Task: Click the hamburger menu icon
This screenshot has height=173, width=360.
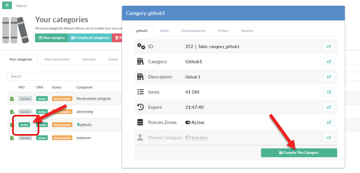Action: [x=7, y=5]
